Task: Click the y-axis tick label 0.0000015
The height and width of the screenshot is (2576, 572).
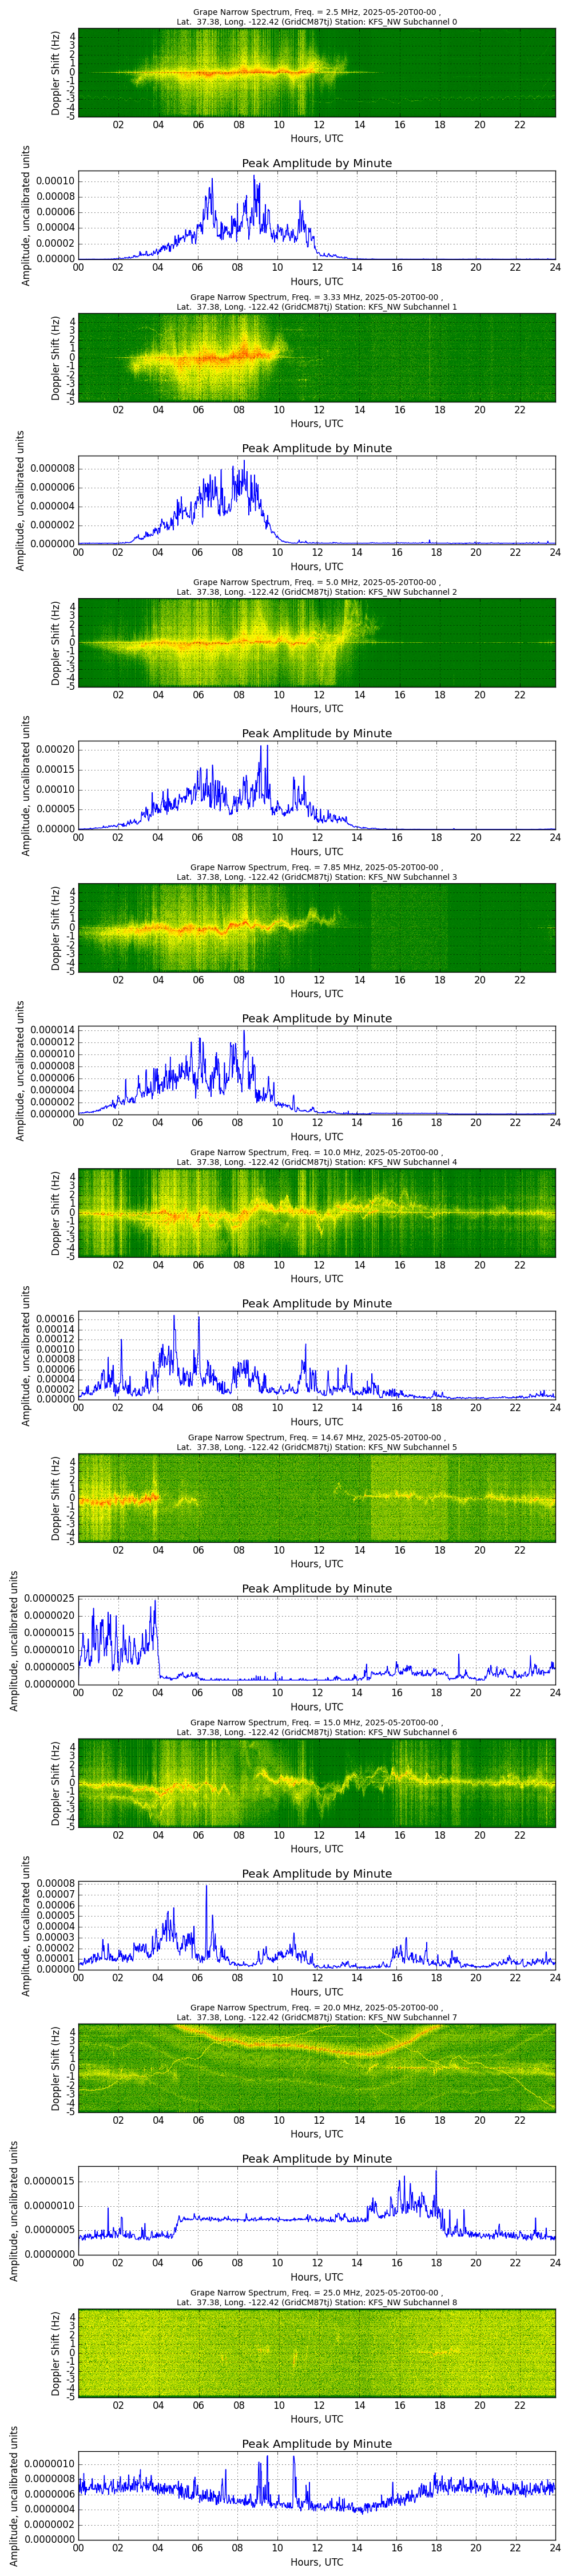Action: click(47, 2181)
